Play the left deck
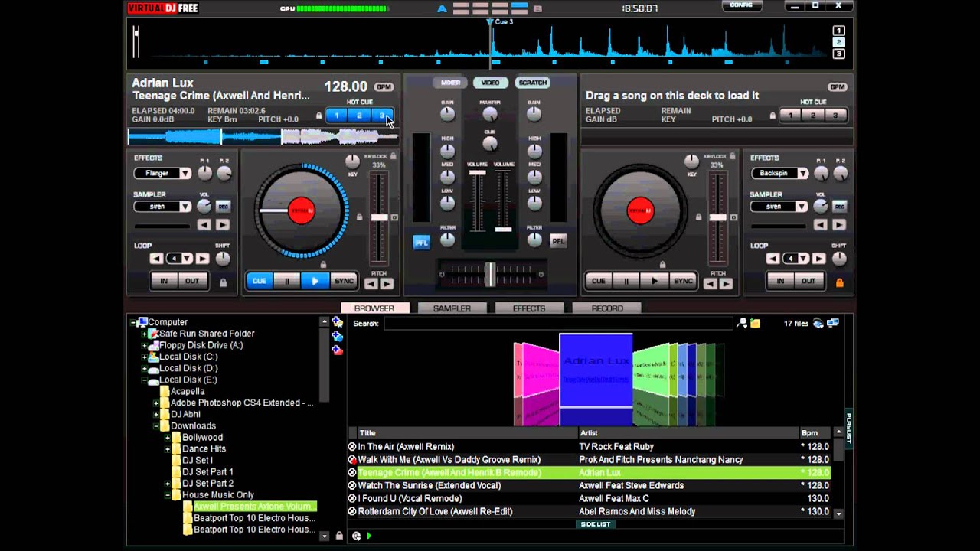Viewport: 980px width, 551px height. coord(315,281)
